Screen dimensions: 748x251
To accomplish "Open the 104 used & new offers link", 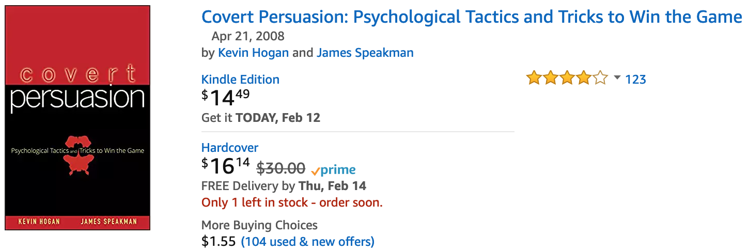I will pos(307,241).
